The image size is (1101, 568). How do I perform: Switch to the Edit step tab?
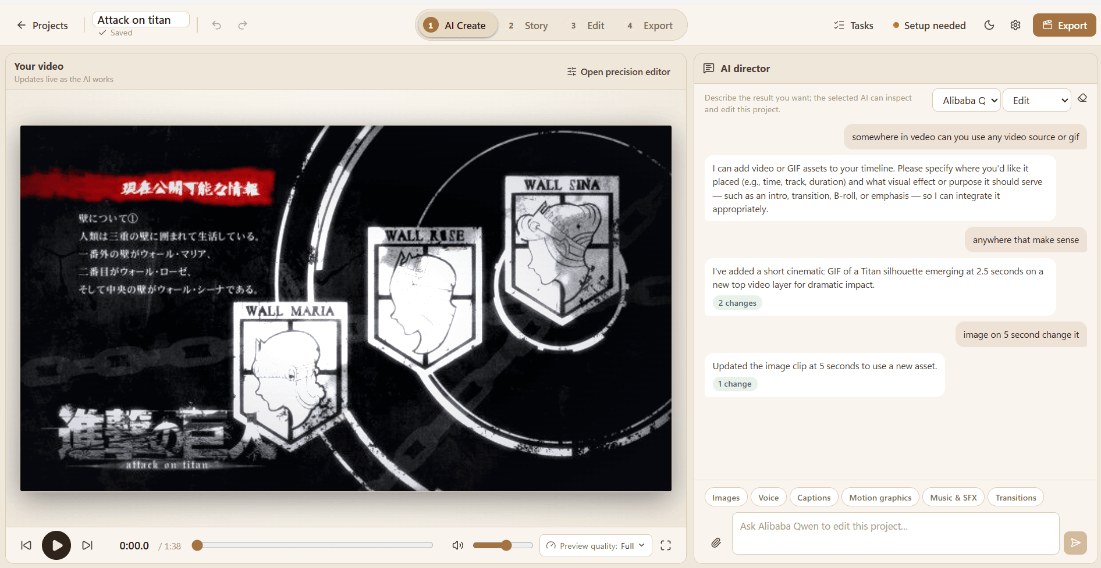coord(588,26)
